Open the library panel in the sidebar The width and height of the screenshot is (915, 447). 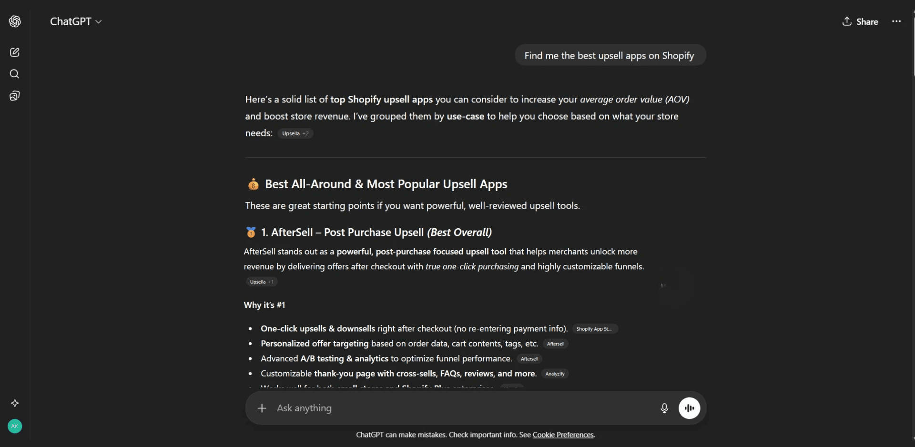[x=15, y=95]
